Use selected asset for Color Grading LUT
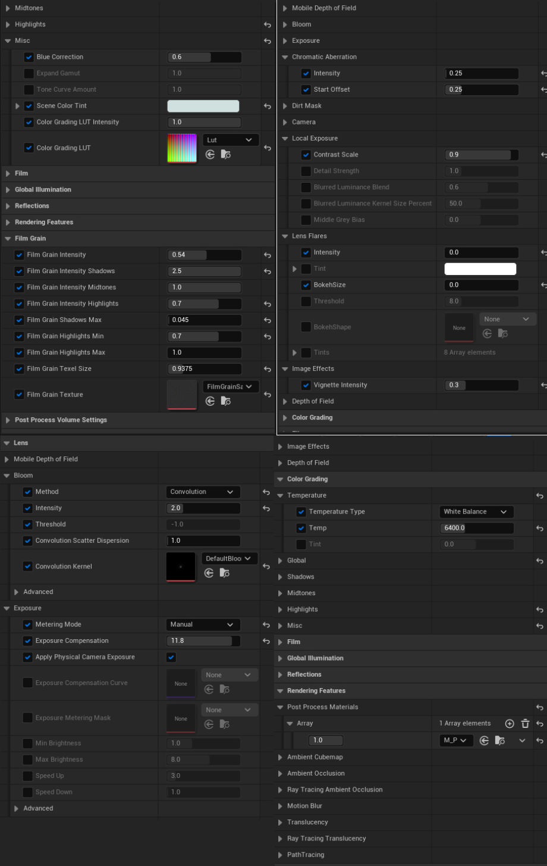The height and width of the screenshot is (866, 547). click(210, 155)
